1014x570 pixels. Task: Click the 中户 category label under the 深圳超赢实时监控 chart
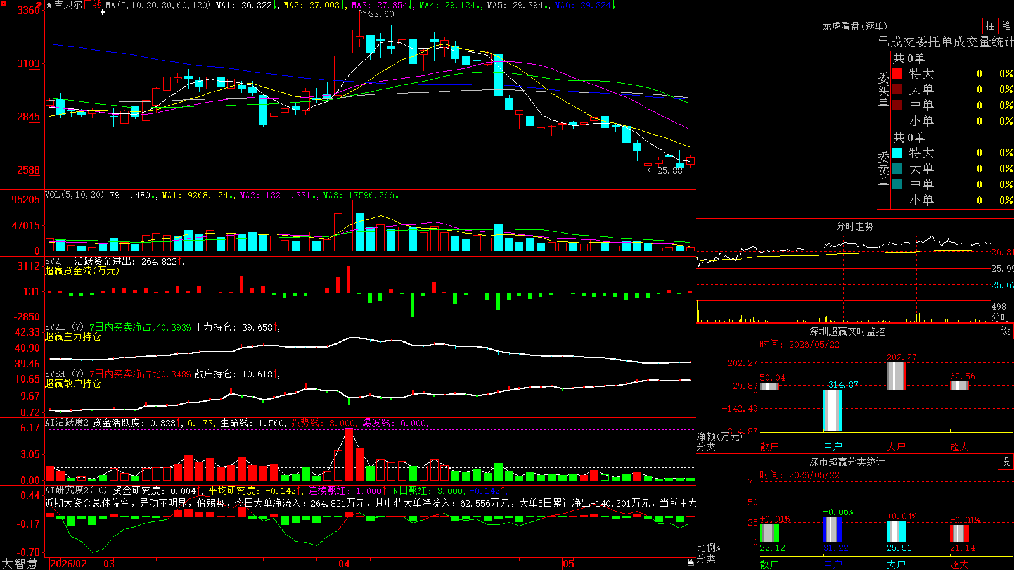point(833,446)
